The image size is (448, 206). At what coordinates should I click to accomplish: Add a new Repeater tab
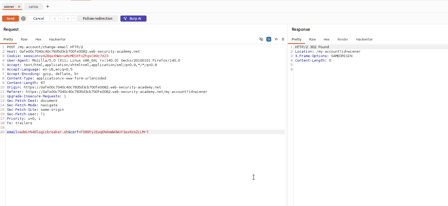point(48,7)
